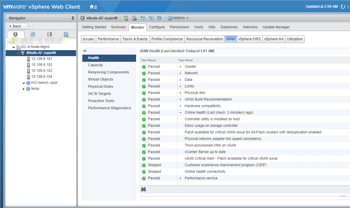This screenshot has width=350, height=208.
Task: Click the refresh icon next to the update time
Action: coord(344,6)
